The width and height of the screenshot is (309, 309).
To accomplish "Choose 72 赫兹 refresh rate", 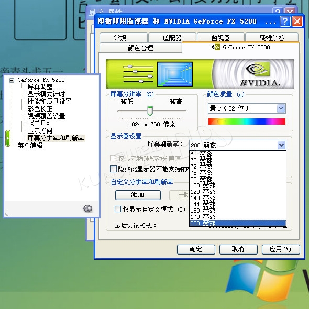I will click(237, 167).
